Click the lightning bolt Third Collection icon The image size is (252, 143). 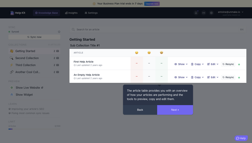pyautogui.click(x=11, y=65)
